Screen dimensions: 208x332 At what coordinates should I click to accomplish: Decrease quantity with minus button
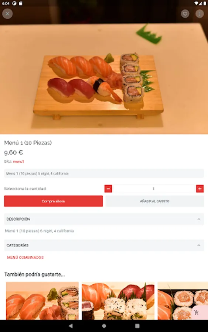pyautogui.click(x=108, y=189)
